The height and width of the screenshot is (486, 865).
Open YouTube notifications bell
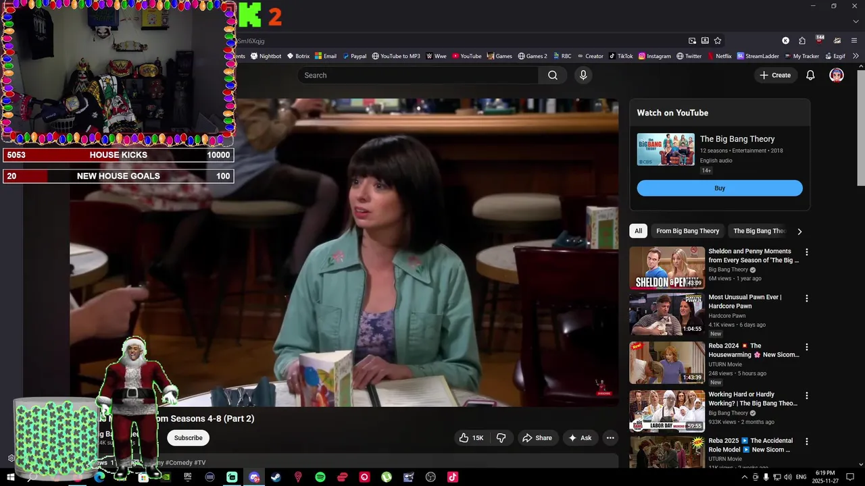(x=810, y=76)
